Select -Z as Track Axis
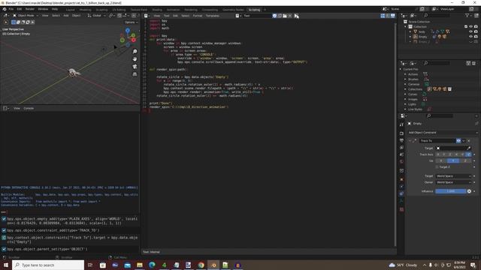Viewport: 481px width, 270px height. click(x=468, y=154)
